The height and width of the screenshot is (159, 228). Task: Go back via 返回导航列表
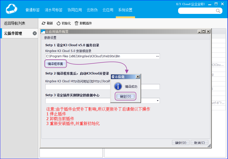[x=14, y=23]
